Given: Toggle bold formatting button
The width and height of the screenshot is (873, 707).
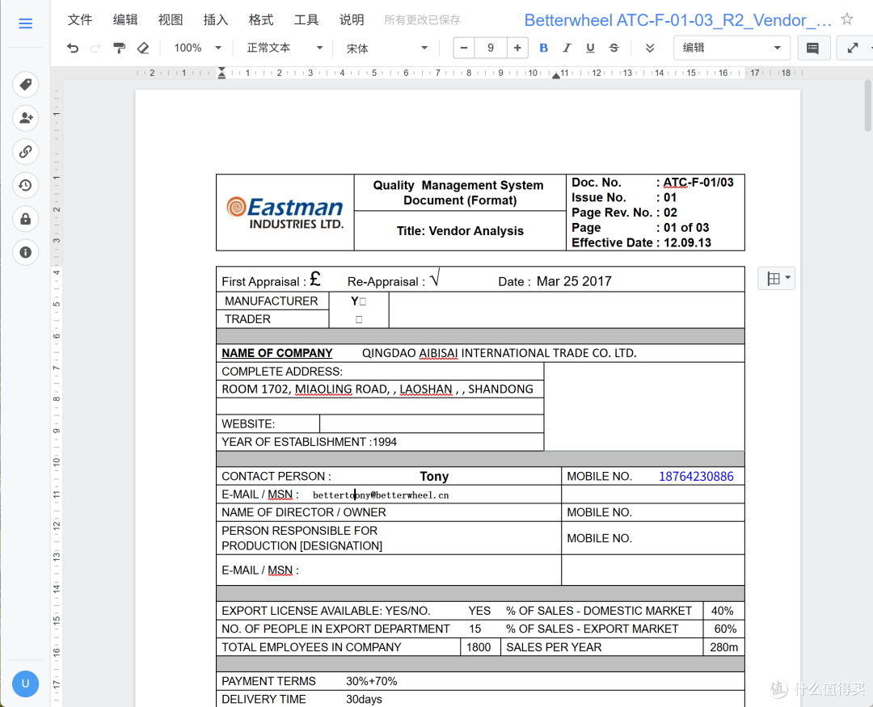Looking at the screenshot, I should pyautogui.click(x=543, y=48).
